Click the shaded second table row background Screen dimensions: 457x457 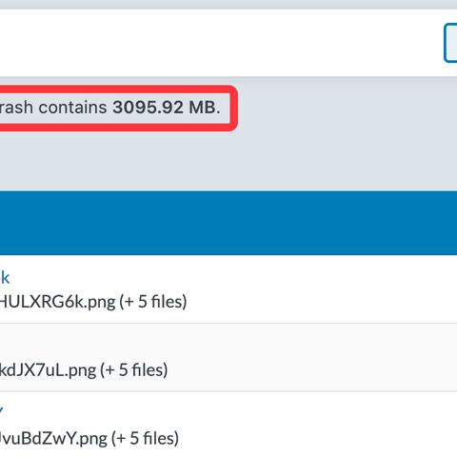(x=286, y=357)
